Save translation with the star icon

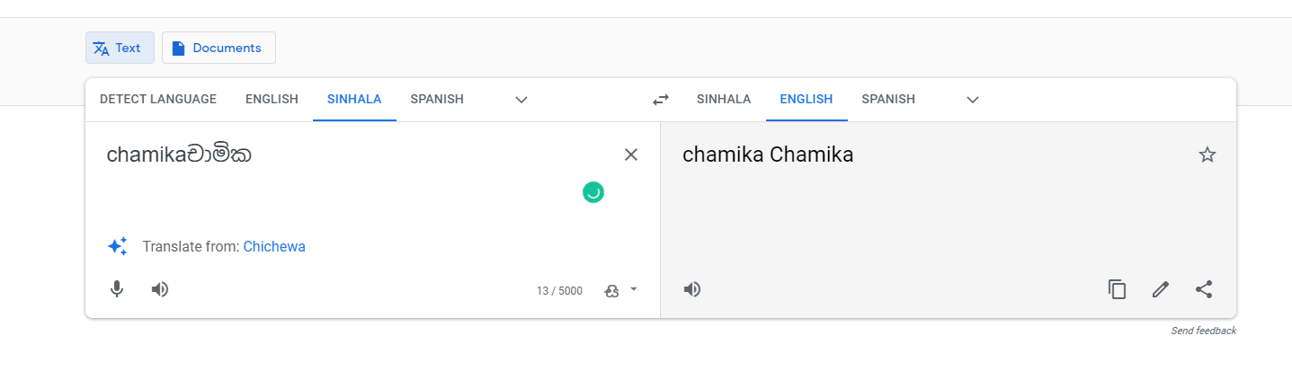click(x=1207, y=155)
